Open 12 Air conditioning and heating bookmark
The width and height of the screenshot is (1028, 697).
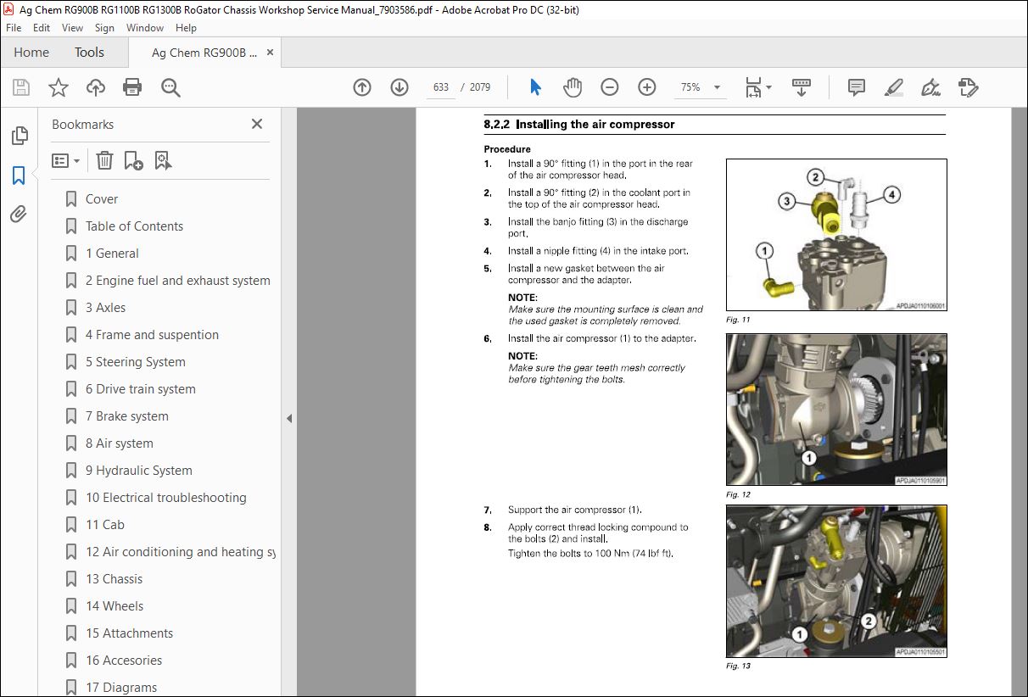coord(181,552)
